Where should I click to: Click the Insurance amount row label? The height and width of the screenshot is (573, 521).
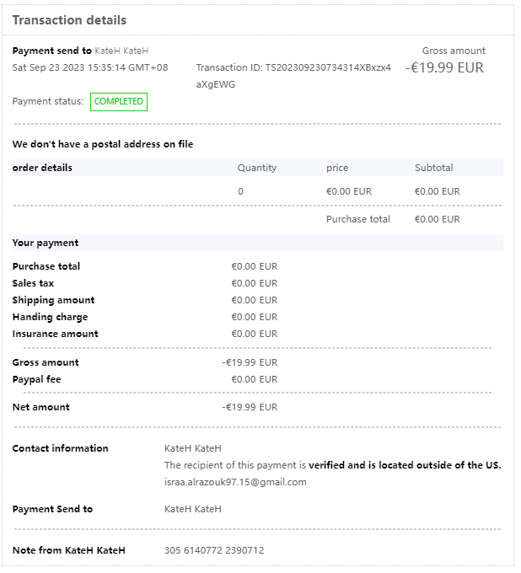pyautogui.click(x=55, y=334)
